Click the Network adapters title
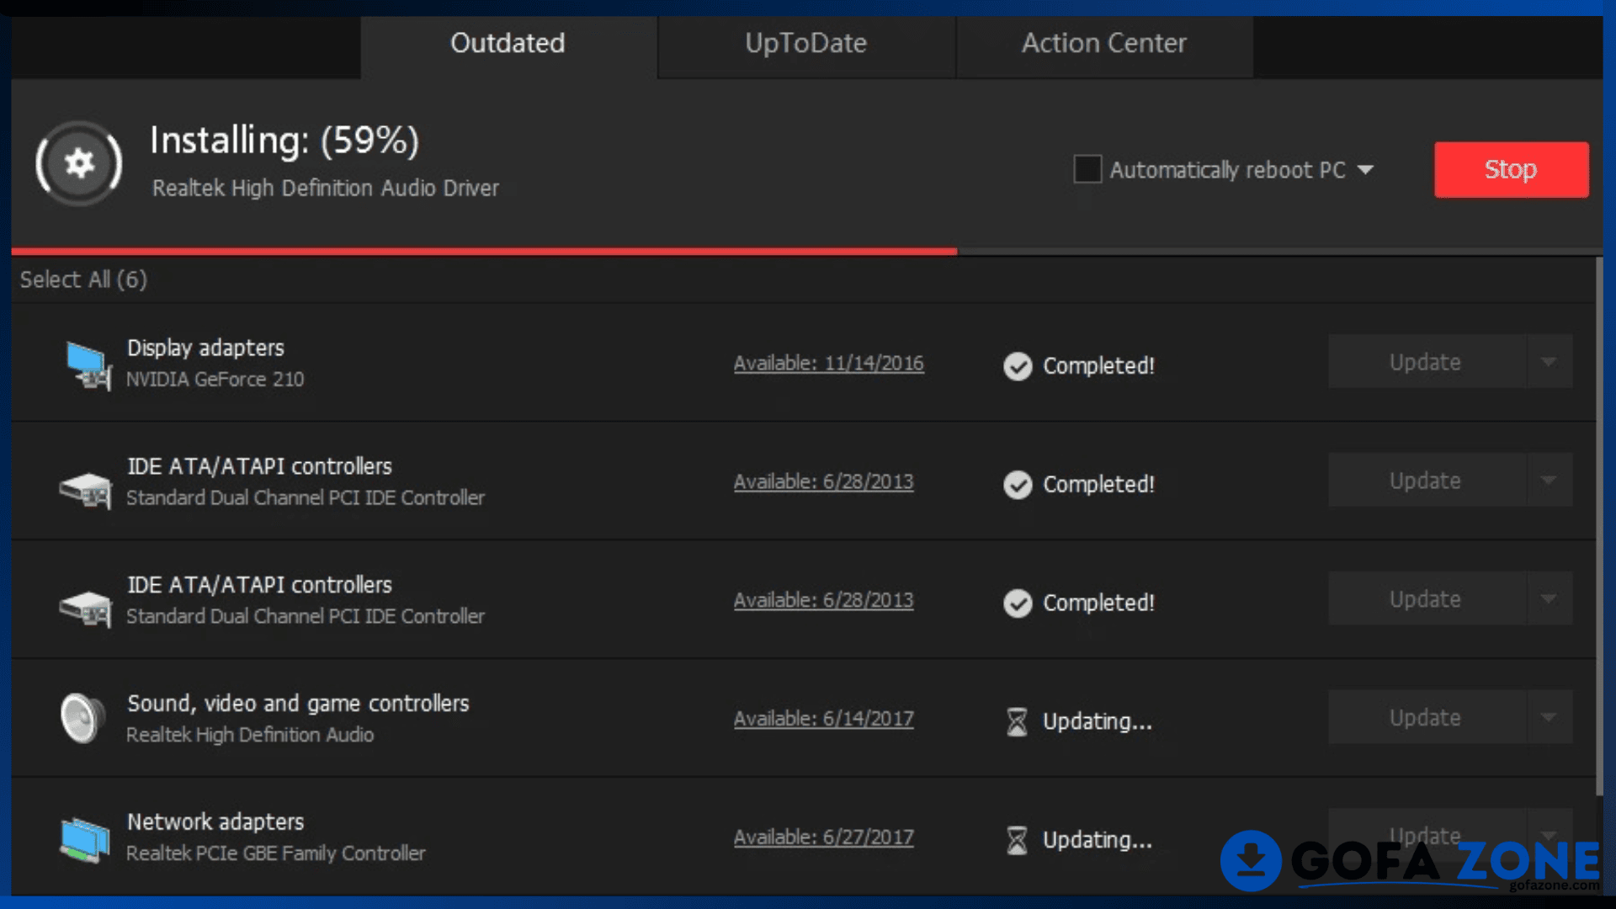The image size is (1616, 909). 215,821
